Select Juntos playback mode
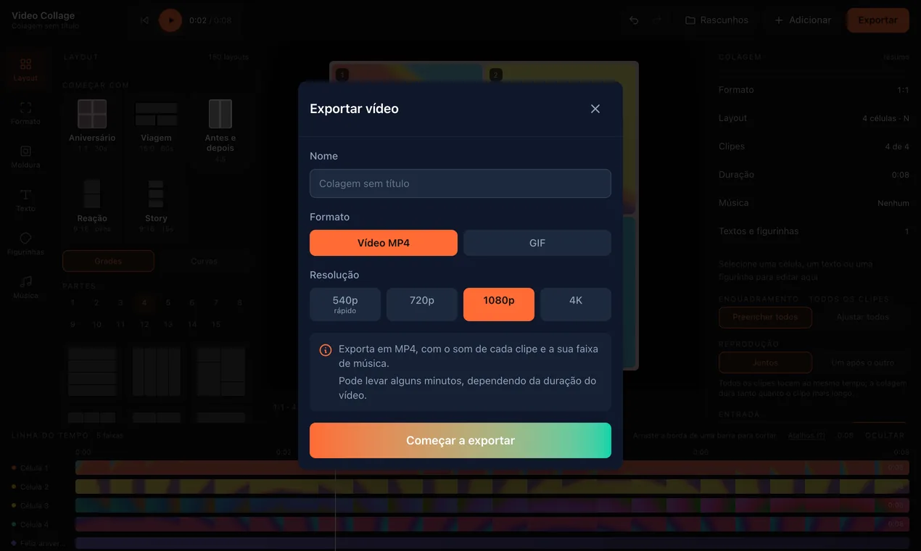Image resolution: width=921 pixels, height=551 pixels. [765, 362]
